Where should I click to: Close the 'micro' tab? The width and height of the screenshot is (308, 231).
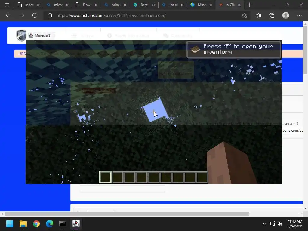tap(67, 5)
